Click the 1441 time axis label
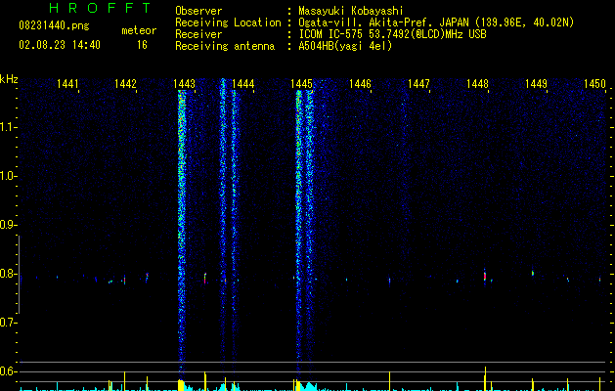Viewport: 615px width, 391px height. [67, 84]
